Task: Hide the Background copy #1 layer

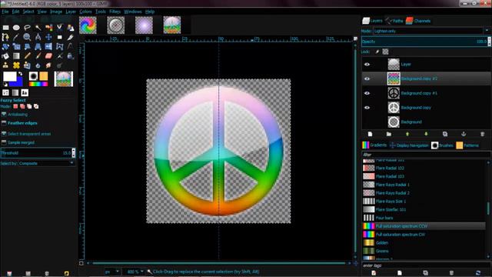Action: [367, 93]
